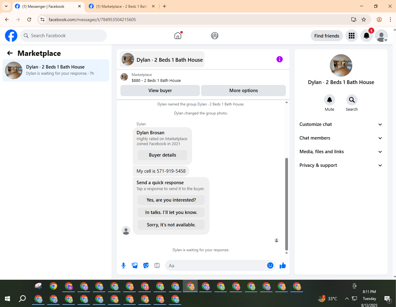
Task: Show hidden system tray icons
Action: (x=347, y=299)
